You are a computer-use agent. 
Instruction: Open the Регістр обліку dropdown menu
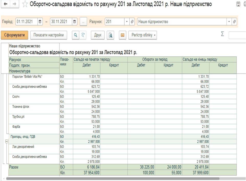click(x=143, y=35)
